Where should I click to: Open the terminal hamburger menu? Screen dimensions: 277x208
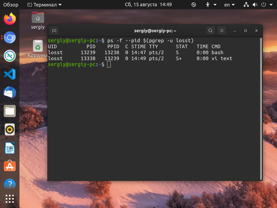(222, 31)
